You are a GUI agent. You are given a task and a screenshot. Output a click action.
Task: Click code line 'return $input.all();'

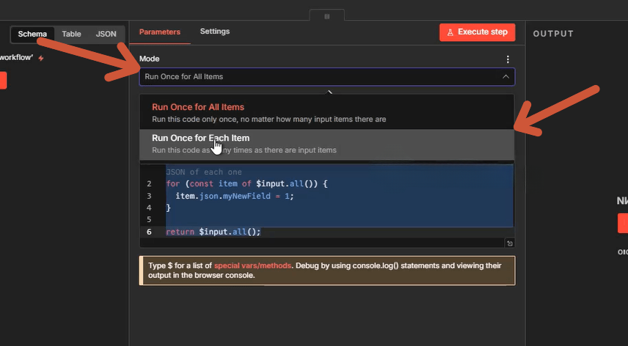click(213, 232)
